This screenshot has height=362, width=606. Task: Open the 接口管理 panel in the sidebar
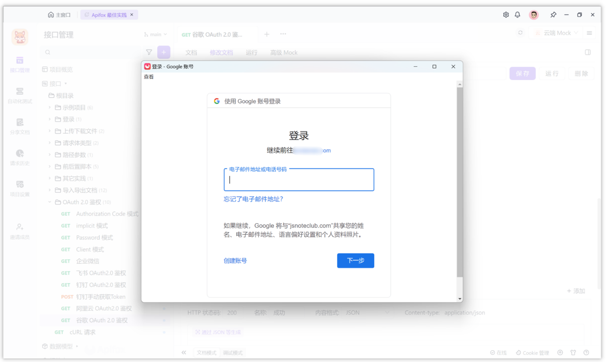(x=19, y=64)
